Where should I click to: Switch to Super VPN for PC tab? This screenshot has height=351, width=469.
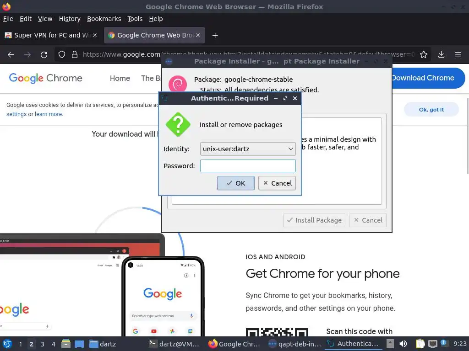[x=51, y=35]
